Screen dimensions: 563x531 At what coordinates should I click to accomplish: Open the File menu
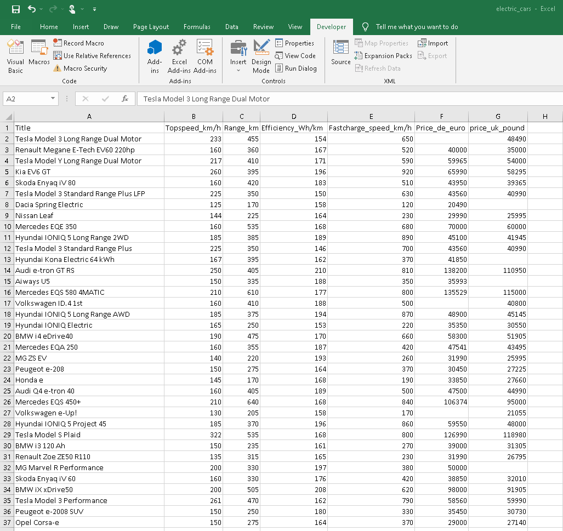16,26
